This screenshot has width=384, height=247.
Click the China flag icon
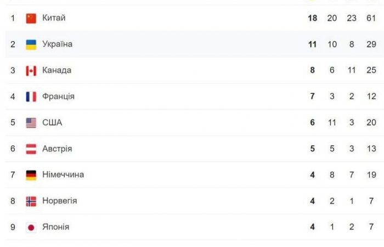[x=31, y=18]
